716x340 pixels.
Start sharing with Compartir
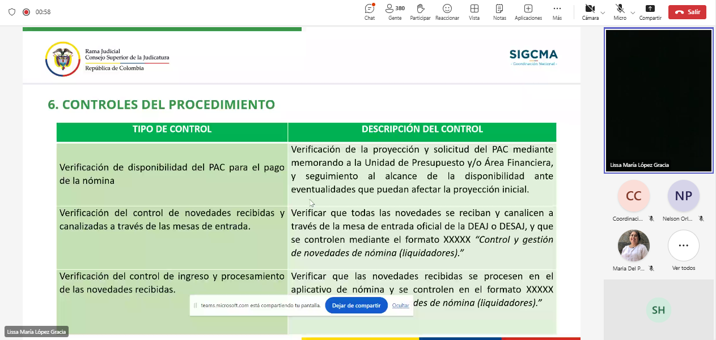650,12
